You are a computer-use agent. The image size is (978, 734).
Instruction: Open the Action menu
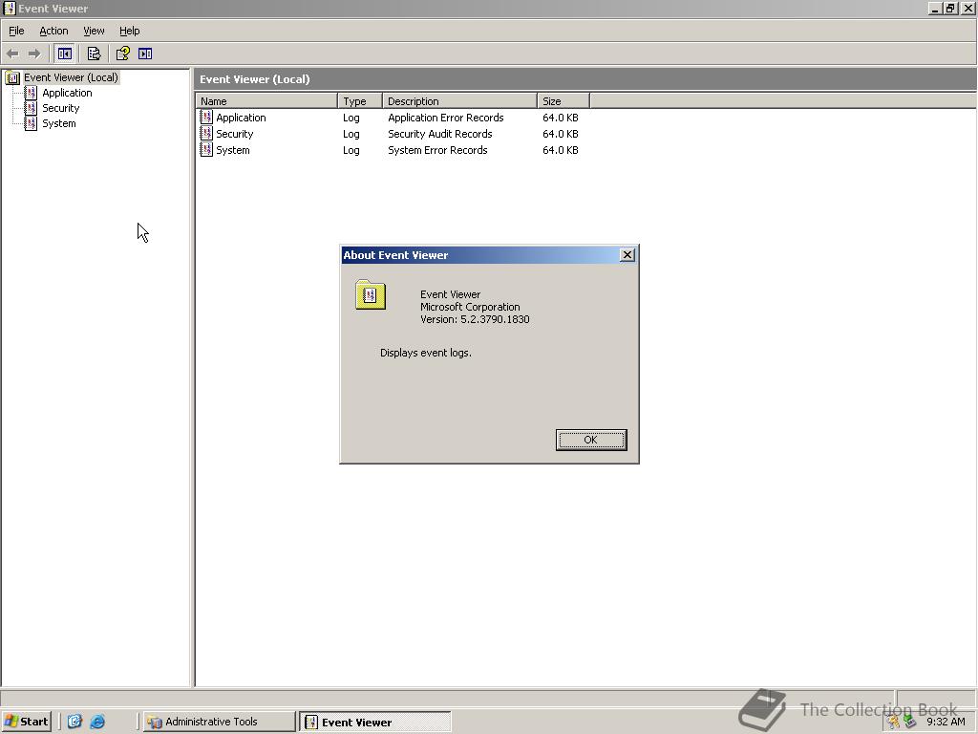pyautogui.click(x=53, y=31)
